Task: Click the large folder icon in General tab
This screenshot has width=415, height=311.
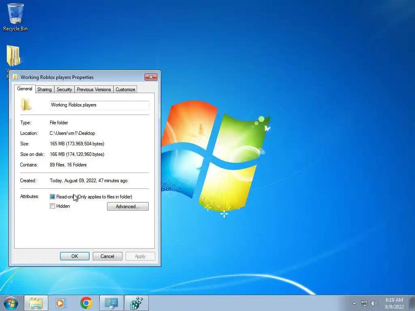Action: (26, 105)
